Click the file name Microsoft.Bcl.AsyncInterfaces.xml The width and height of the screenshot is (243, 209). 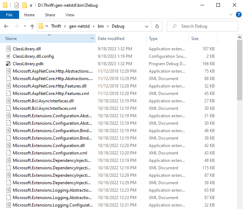pyautogui.click(x=45, y=108)
